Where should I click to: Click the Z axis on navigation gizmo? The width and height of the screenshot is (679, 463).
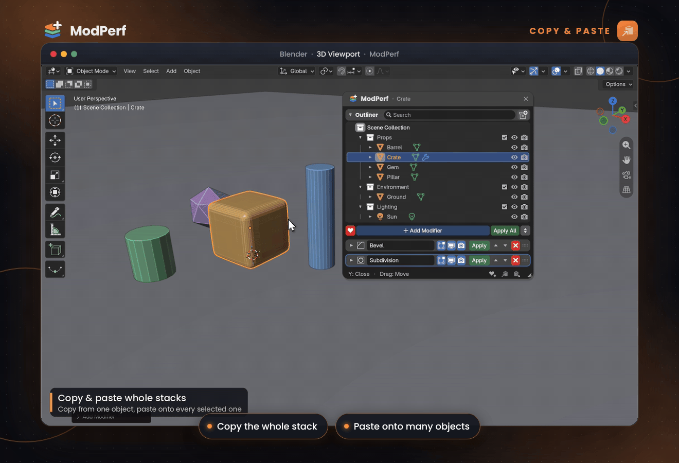613,101
